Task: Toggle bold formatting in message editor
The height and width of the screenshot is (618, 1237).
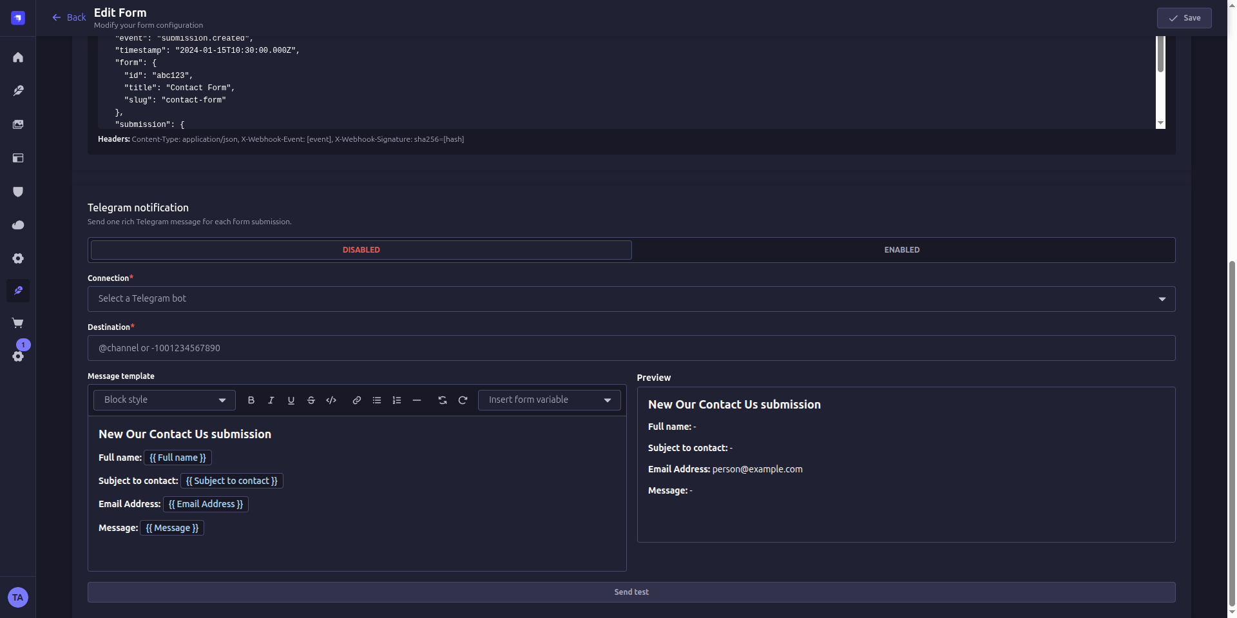Action: tap(251, 400)
